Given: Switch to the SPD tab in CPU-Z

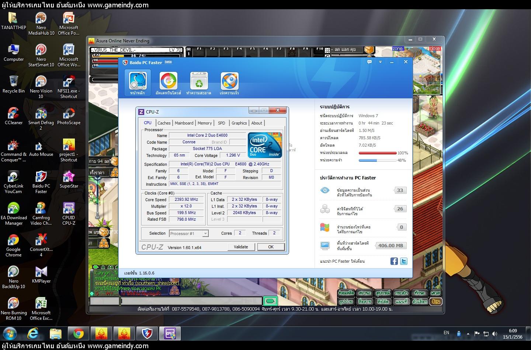Looking at the screenshot, I should coord(221,123).
